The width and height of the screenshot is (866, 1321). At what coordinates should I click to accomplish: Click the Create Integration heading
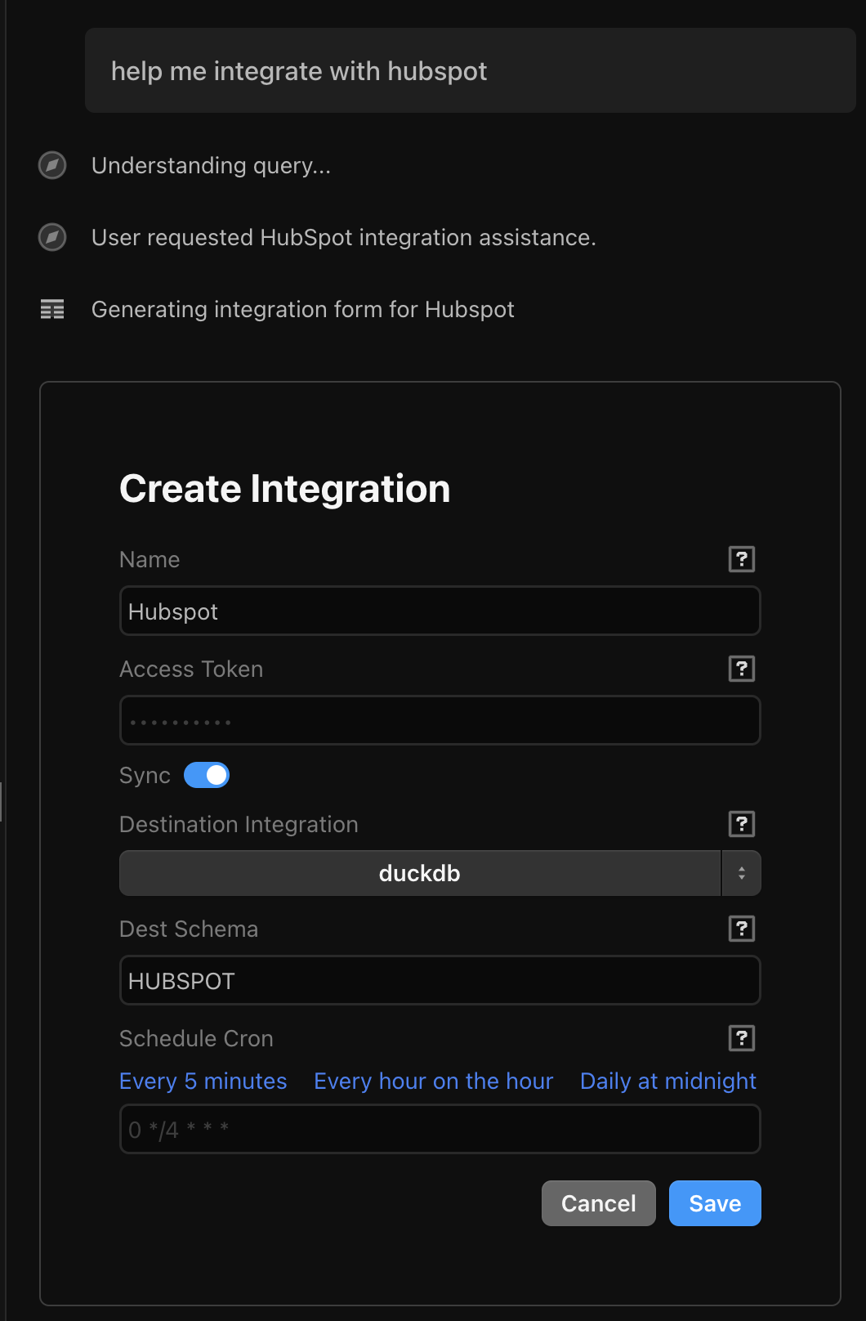(284, 489)
